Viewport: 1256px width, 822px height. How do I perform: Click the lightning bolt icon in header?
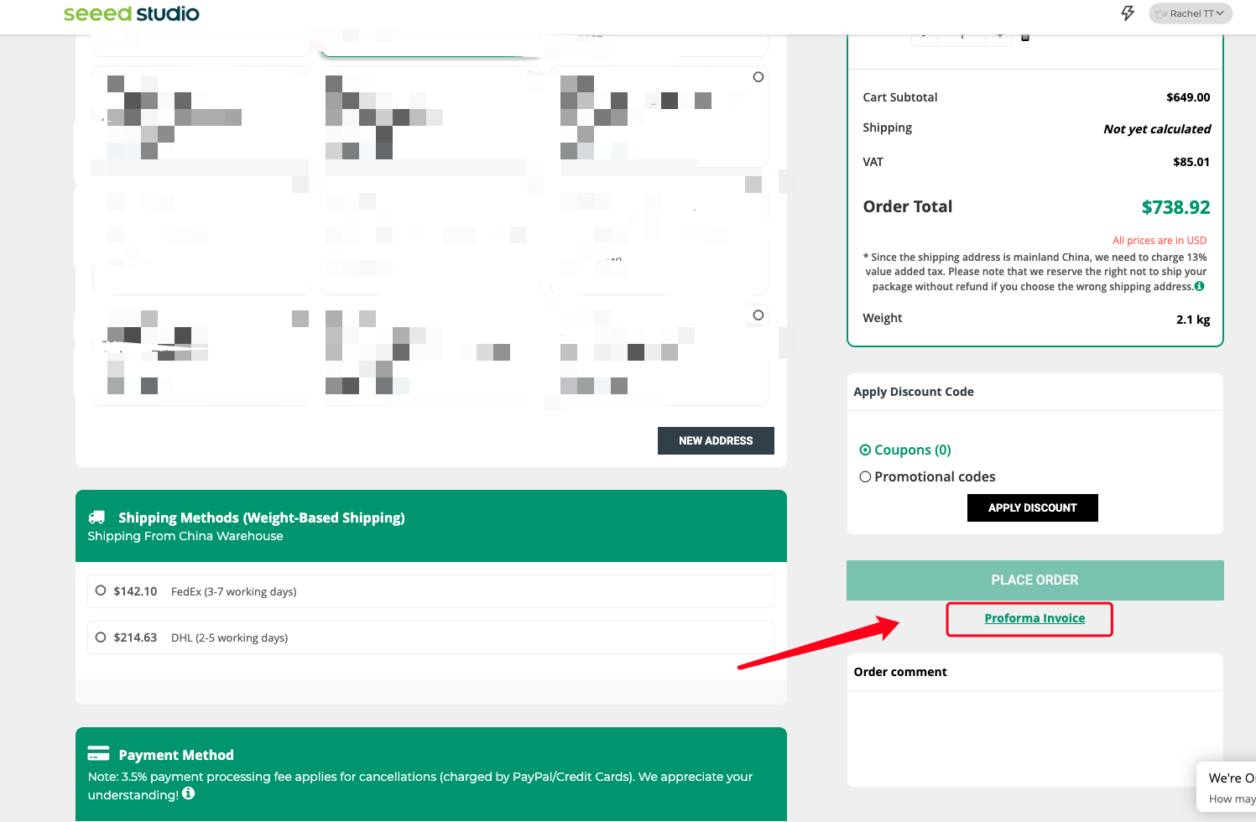[1128, 13]
